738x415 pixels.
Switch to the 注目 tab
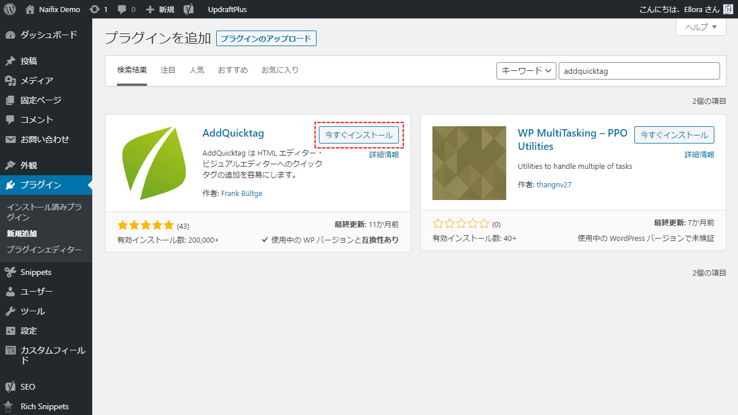coord(168,70)
